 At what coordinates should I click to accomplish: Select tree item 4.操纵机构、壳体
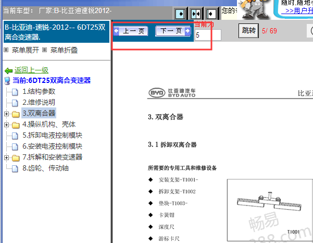pyautogui.click(x=49, y=124)
